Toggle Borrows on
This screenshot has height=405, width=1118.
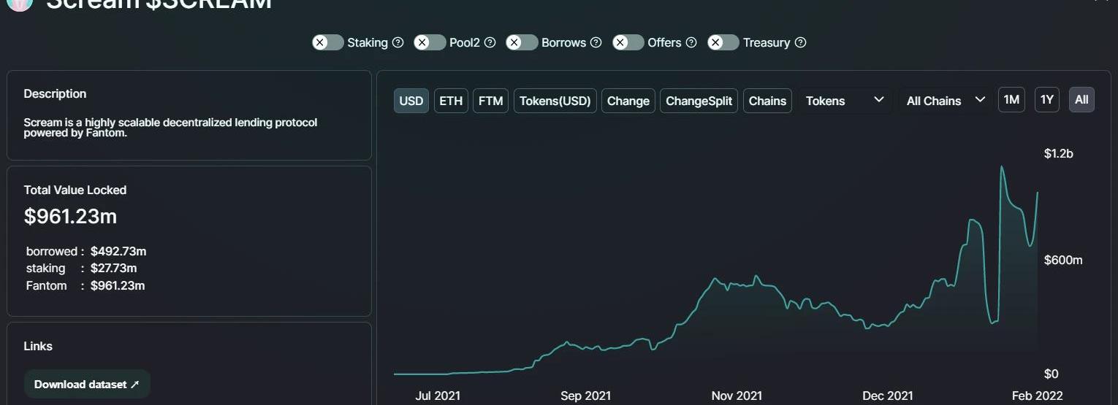click(x=522, y=42)
